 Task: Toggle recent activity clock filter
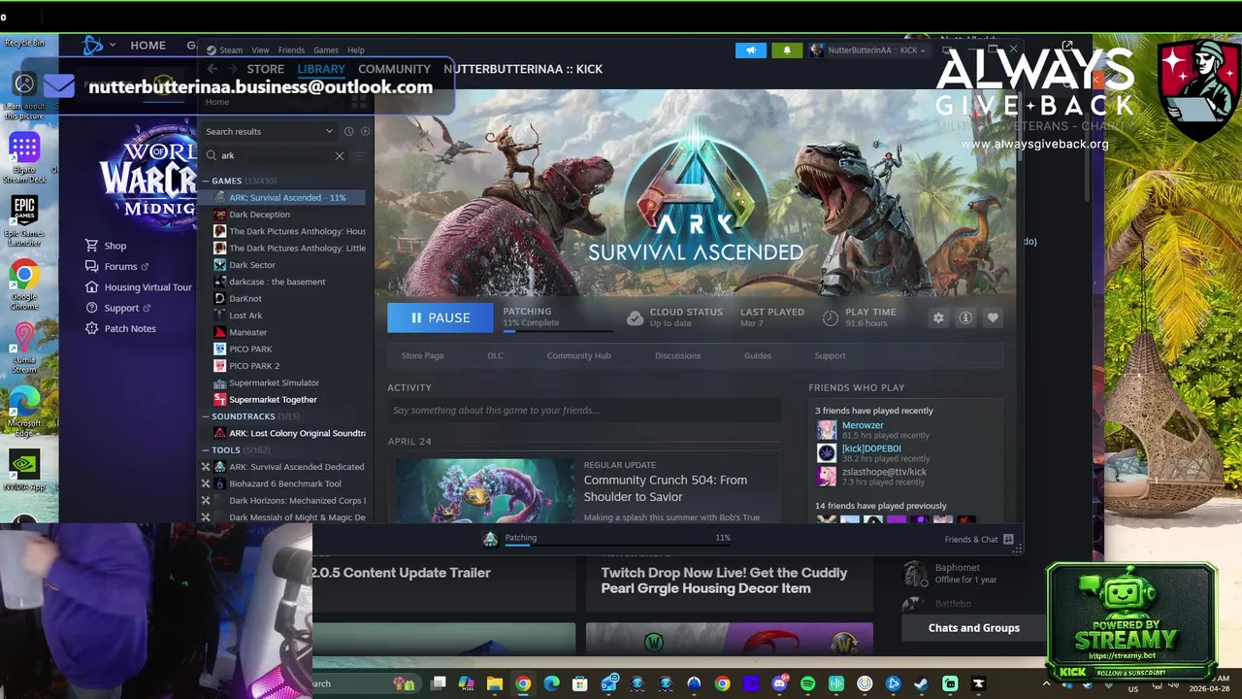(348, 131)
